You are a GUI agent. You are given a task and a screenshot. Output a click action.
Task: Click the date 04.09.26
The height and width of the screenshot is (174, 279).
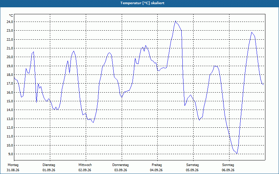coord(156,170)
